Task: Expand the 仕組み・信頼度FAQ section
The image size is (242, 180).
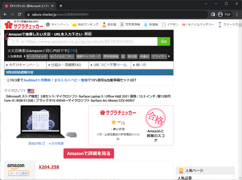Action: coord(68,65)
